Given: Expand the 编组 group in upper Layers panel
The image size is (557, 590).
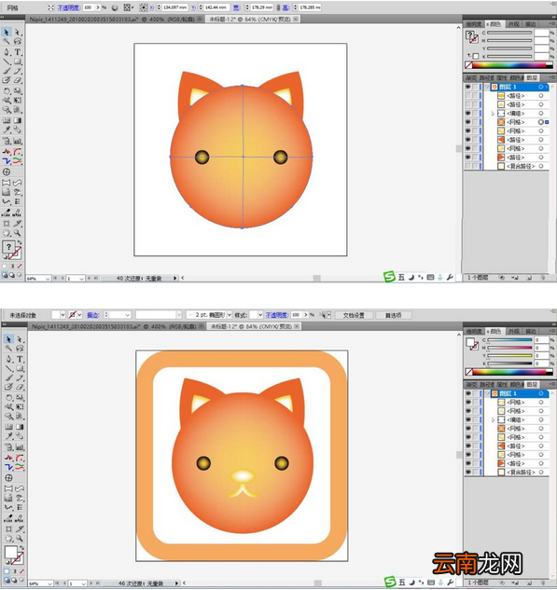Looking at the screenshot, I should (x=493, y=114).
